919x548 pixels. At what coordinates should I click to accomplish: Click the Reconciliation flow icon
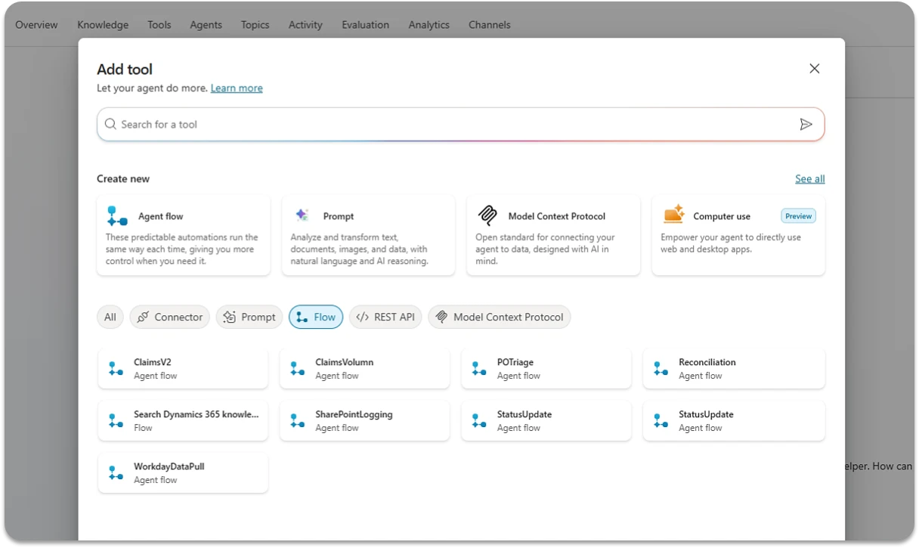pyautogui.click(x=661, y=369)
